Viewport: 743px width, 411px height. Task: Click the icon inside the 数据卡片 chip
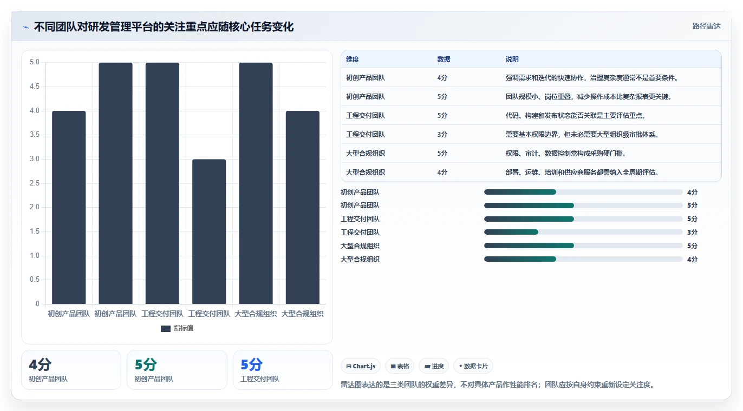pos(461,367)
